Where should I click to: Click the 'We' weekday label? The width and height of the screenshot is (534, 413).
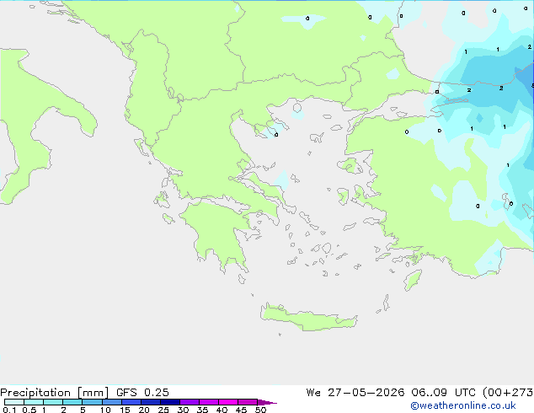tap(313, 393)
